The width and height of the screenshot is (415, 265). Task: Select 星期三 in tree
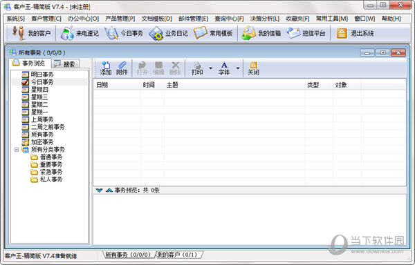39,97
